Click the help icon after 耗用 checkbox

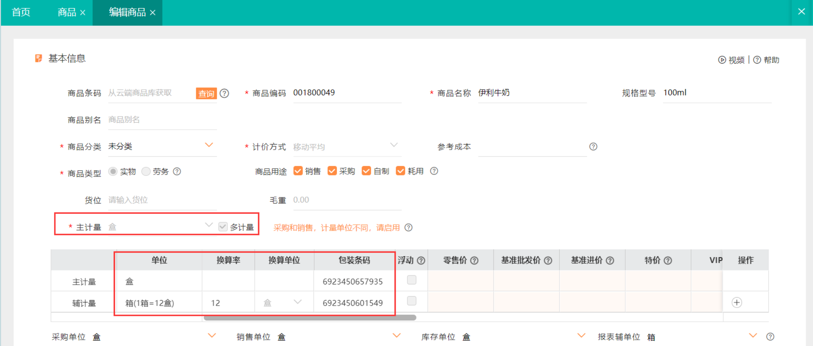pos(434,171)
